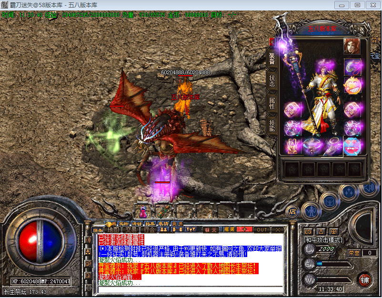This screenshot has width=382, height=298.
Task: Click the red plus button
Action: 244,229
